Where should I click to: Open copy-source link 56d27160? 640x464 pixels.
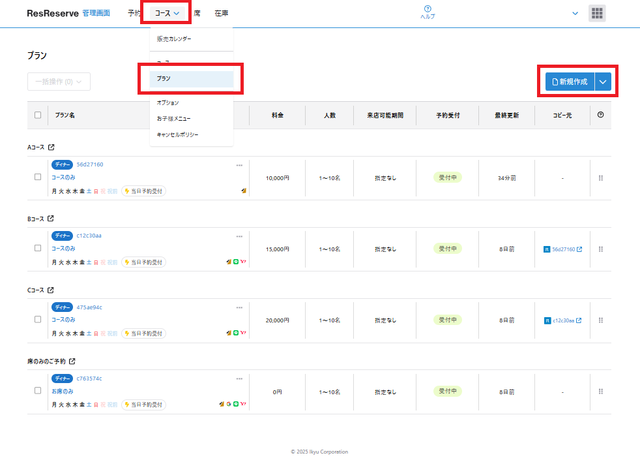pyautogui.click(x=563, y=249)
